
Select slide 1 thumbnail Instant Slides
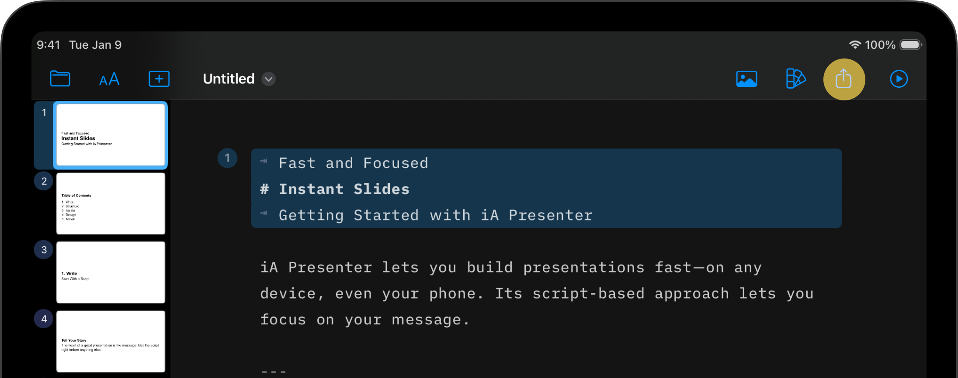[x=111, y=135]
